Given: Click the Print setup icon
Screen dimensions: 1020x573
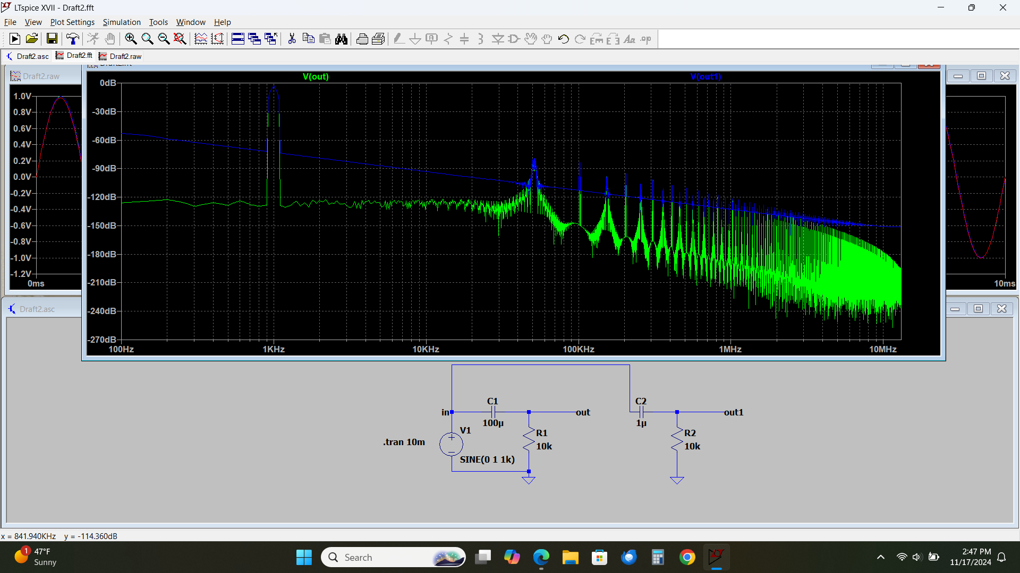Looking at the screenshot, I should [x=378, y=39].
